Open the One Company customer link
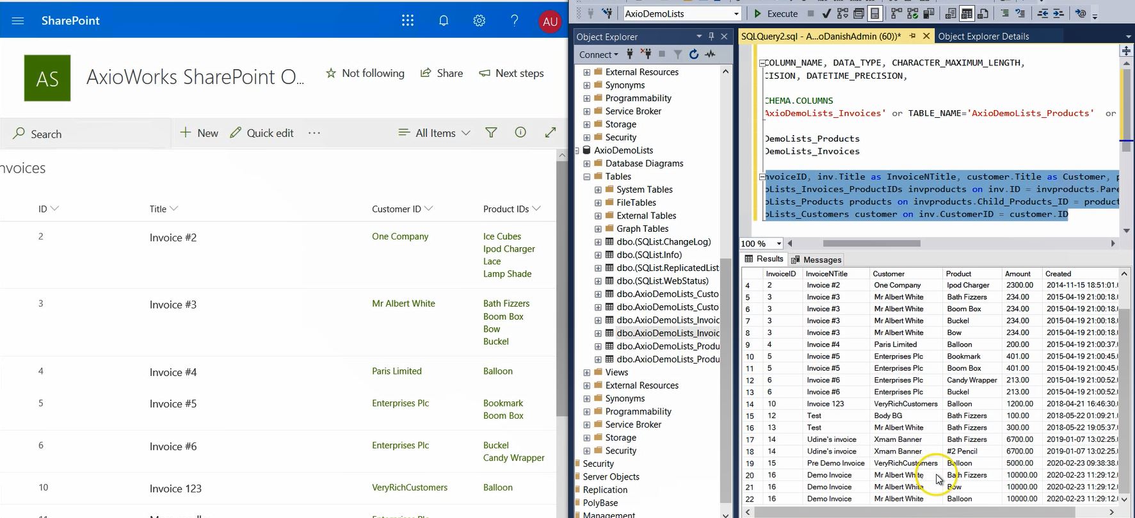Image resolution: width=1135 pixels, height=518 pixels. pyautogui.click(x=400, y=236)
